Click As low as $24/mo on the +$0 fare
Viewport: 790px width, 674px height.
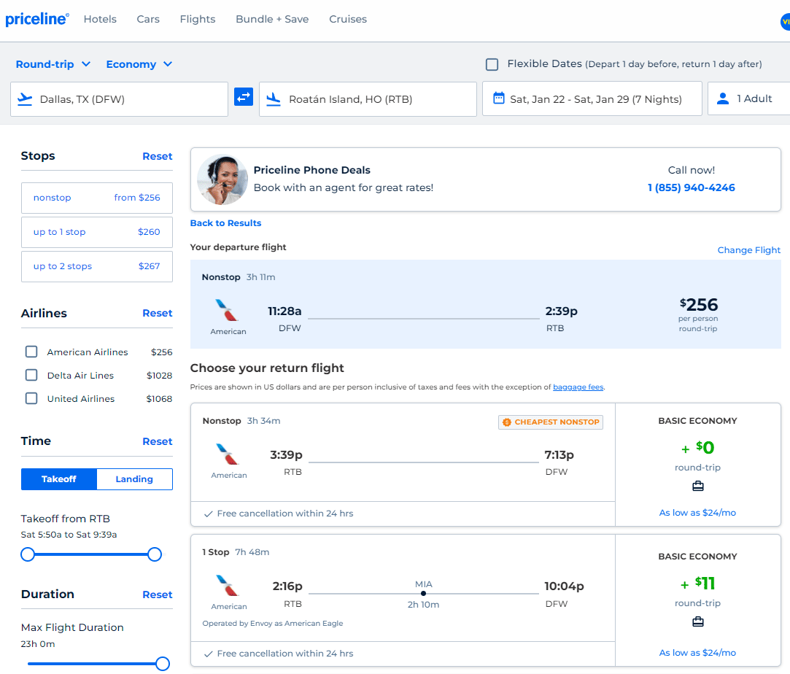pos(697,512)
